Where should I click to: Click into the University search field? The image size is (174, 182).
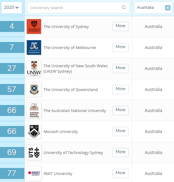click(78, 8)
